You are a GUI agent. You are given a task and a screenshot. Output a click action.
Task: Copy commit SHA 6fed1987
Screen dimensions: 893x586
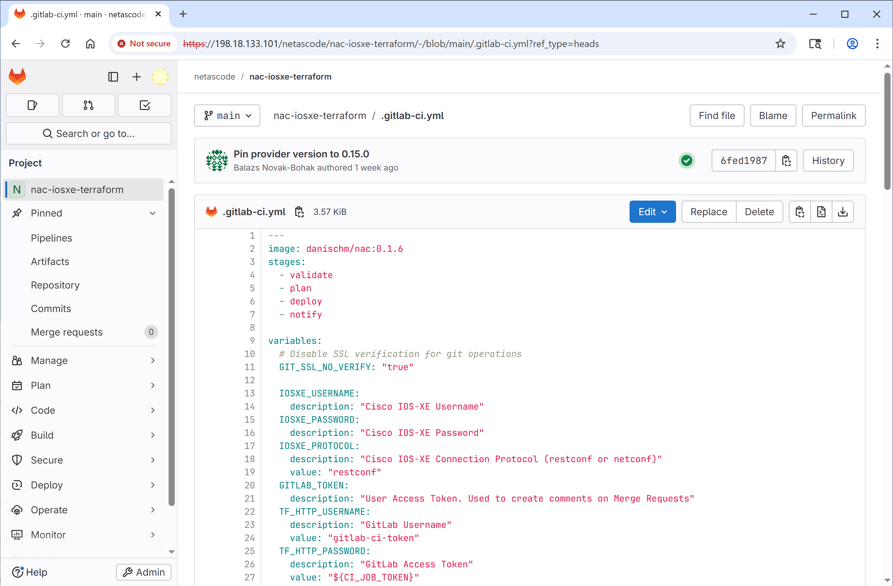coord(786,161)
